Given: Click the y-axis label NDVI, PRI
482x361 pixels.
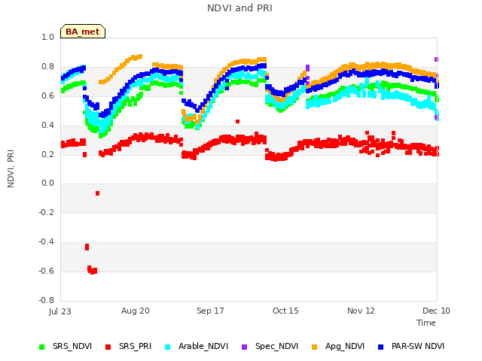Looking at the screenshot, I should click(x=11, y=168).
